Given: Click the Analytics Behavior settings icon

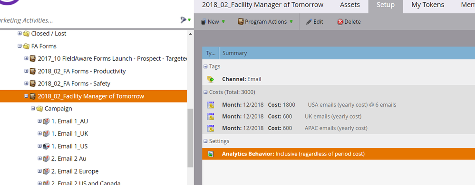Looking at the screenshot, I should point(211,154).
